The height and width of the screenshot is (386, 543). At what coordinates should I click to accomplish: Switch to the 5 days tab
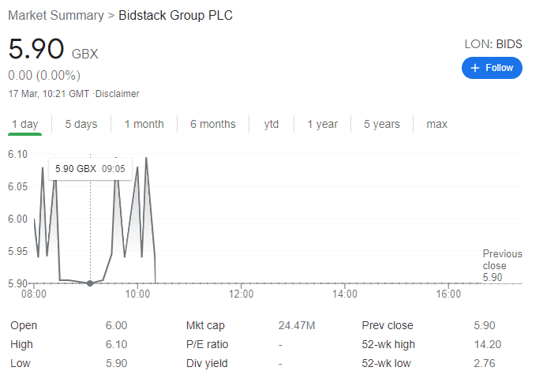point(81,124)
